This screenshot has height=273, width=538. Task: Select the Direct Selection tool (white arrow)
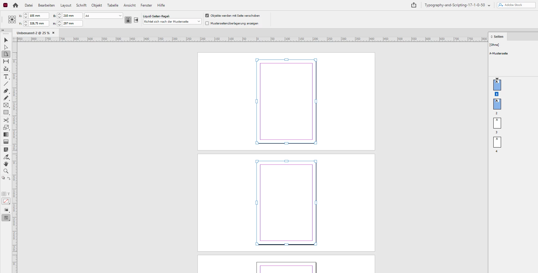tap(6, 47)
